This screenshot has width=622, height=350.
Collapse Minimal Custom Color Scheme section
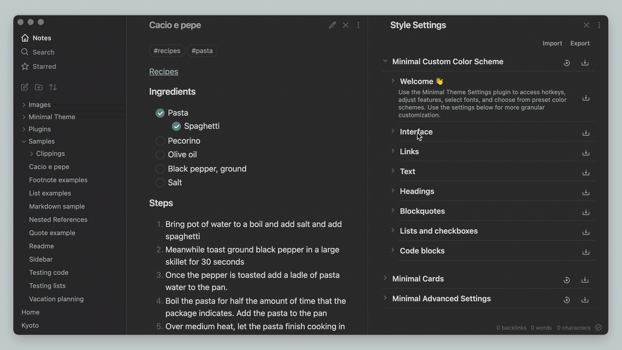click(x=385, y=61)
